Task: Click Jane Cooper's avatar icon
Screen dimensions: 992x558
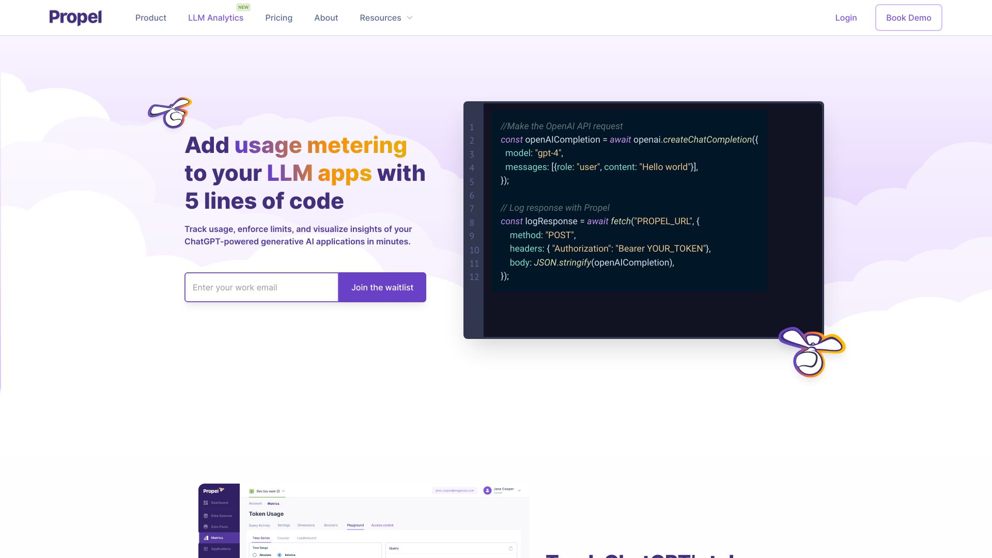Action: pos(487,491)
